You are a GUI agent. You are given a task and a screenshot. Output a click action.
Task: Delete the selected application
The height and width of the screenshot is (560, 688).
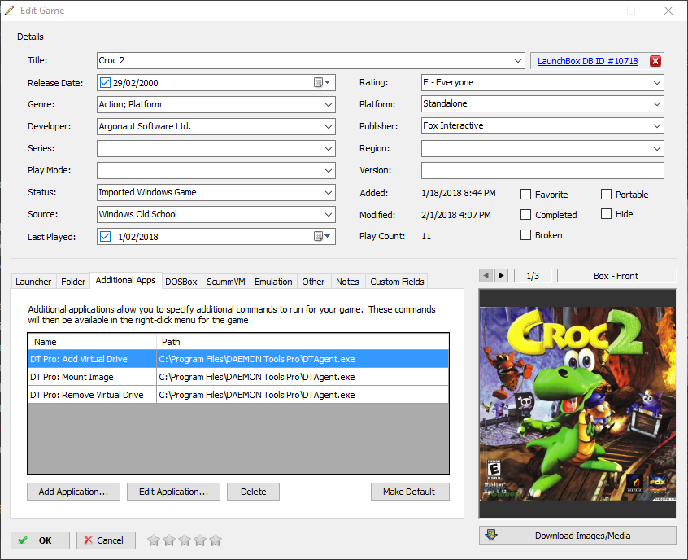point(253,492)
